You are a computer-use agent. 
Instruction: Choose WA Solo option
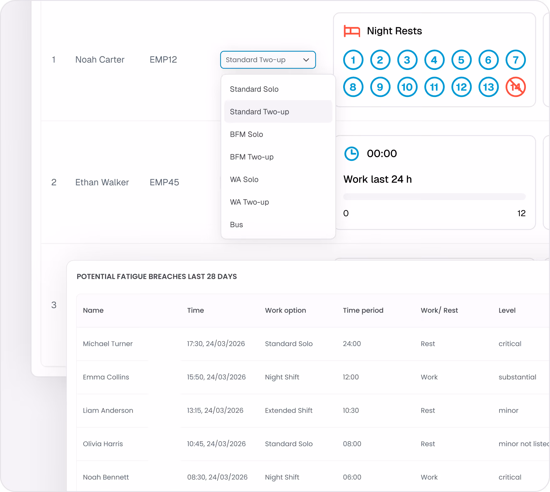tap(278, 179)
